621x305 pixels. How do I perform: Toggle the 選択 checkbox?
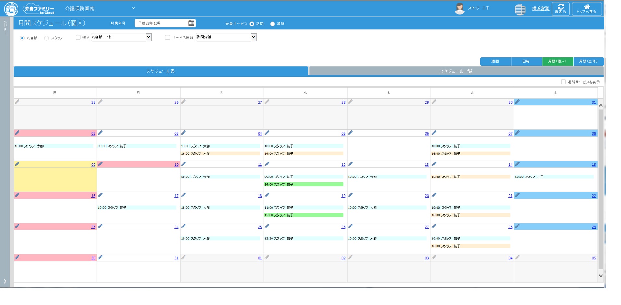coord(78,37)
